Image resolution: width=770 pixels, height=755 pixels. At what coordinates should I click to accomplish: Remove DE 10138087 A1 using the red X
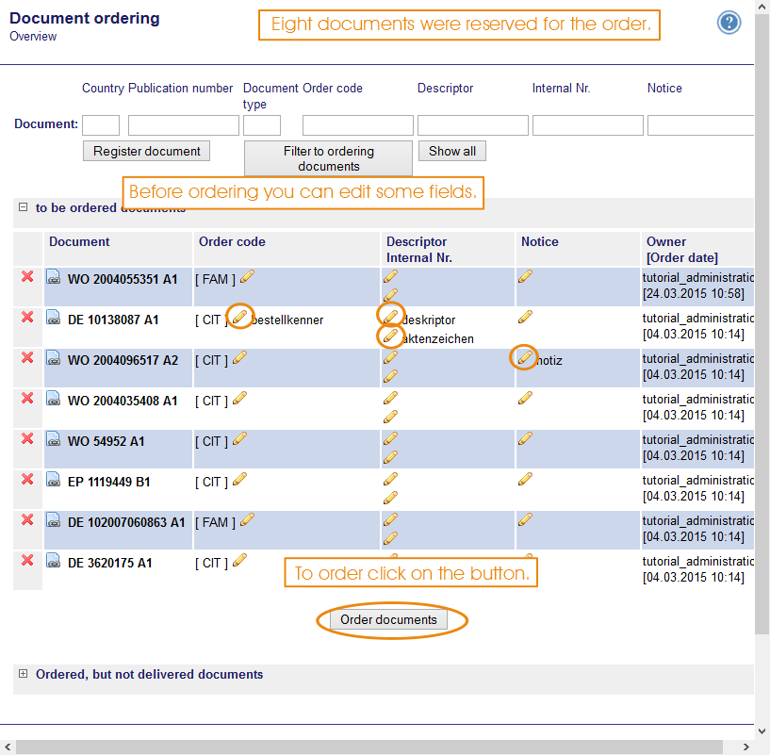coord(27,318)
